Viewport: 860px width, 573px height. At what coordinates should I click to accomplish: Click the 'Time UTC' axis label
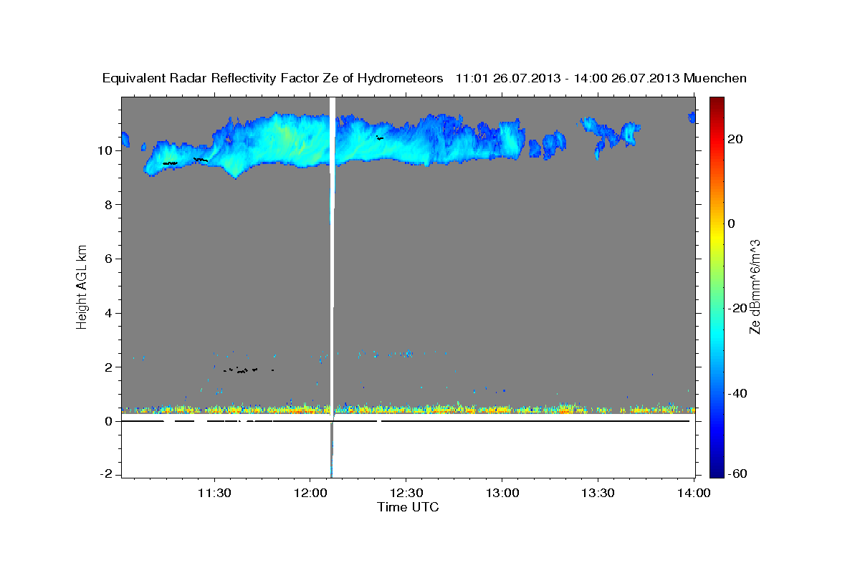(408, 507)
